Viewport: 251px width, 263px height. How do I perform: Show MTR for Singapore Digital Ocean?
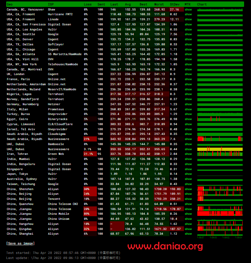(188, 169)
